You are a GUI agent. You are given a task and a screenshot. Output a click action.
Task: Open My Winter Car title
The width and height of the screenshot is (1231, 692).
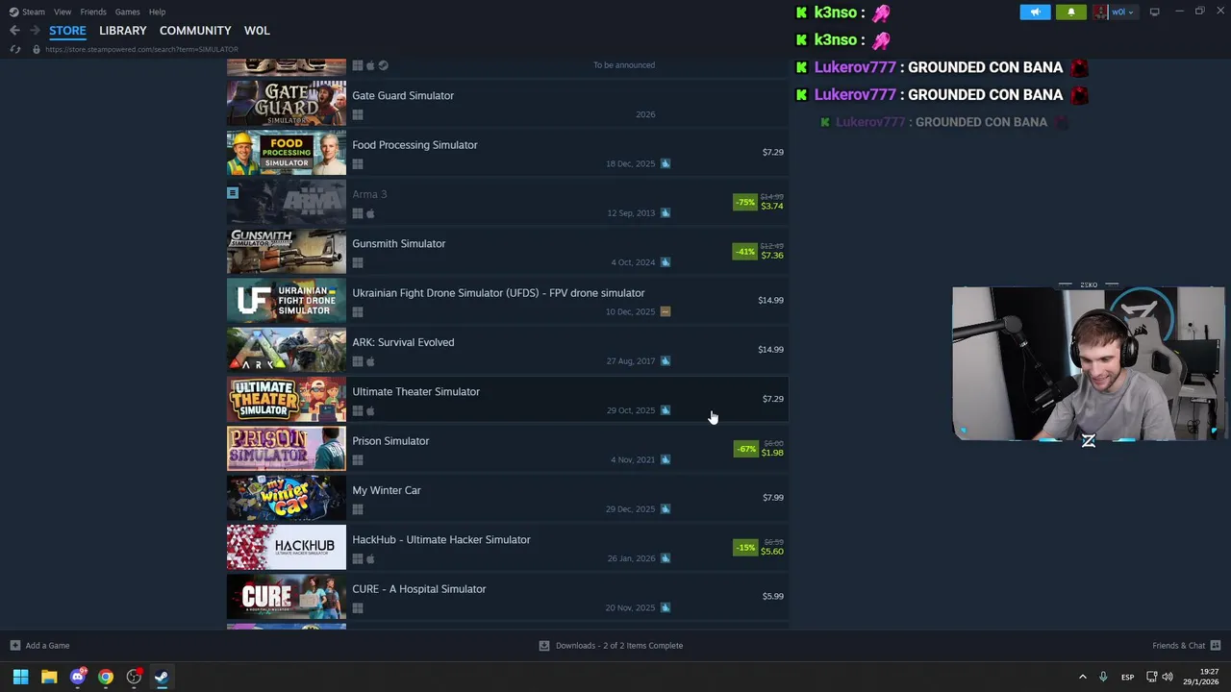click(x=387, y=490)
